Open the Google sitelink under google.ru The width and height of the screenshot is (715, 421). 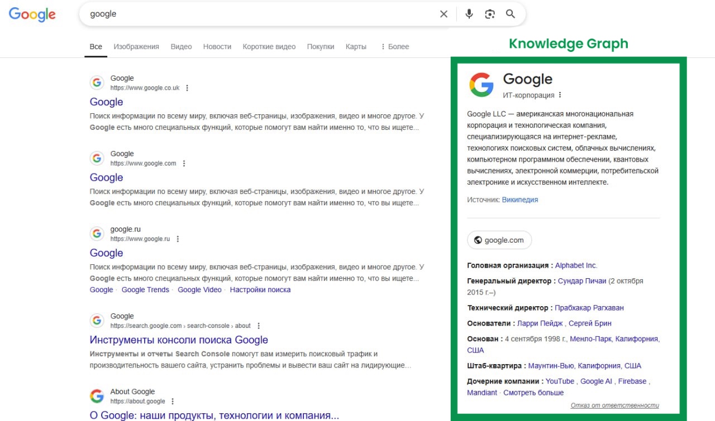(101, 289)
